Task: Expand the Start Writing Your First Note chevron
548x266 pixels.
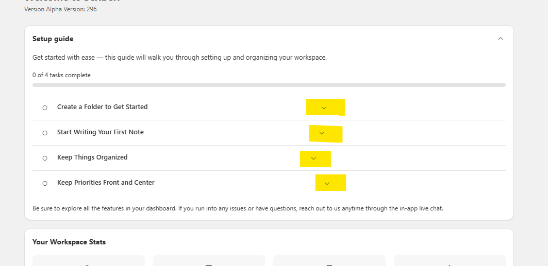Action: click(322, 133)
